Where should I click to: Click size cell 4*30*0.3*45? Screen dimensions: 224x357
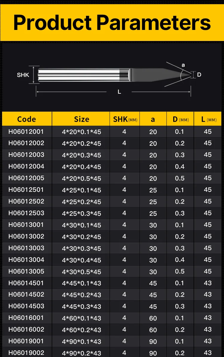[x=82, y=248]
